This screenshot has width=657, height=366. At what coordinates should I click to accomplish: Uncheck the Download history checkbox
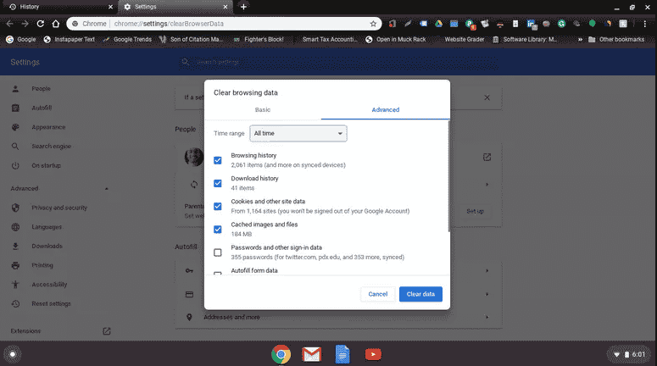coord(218,183)
